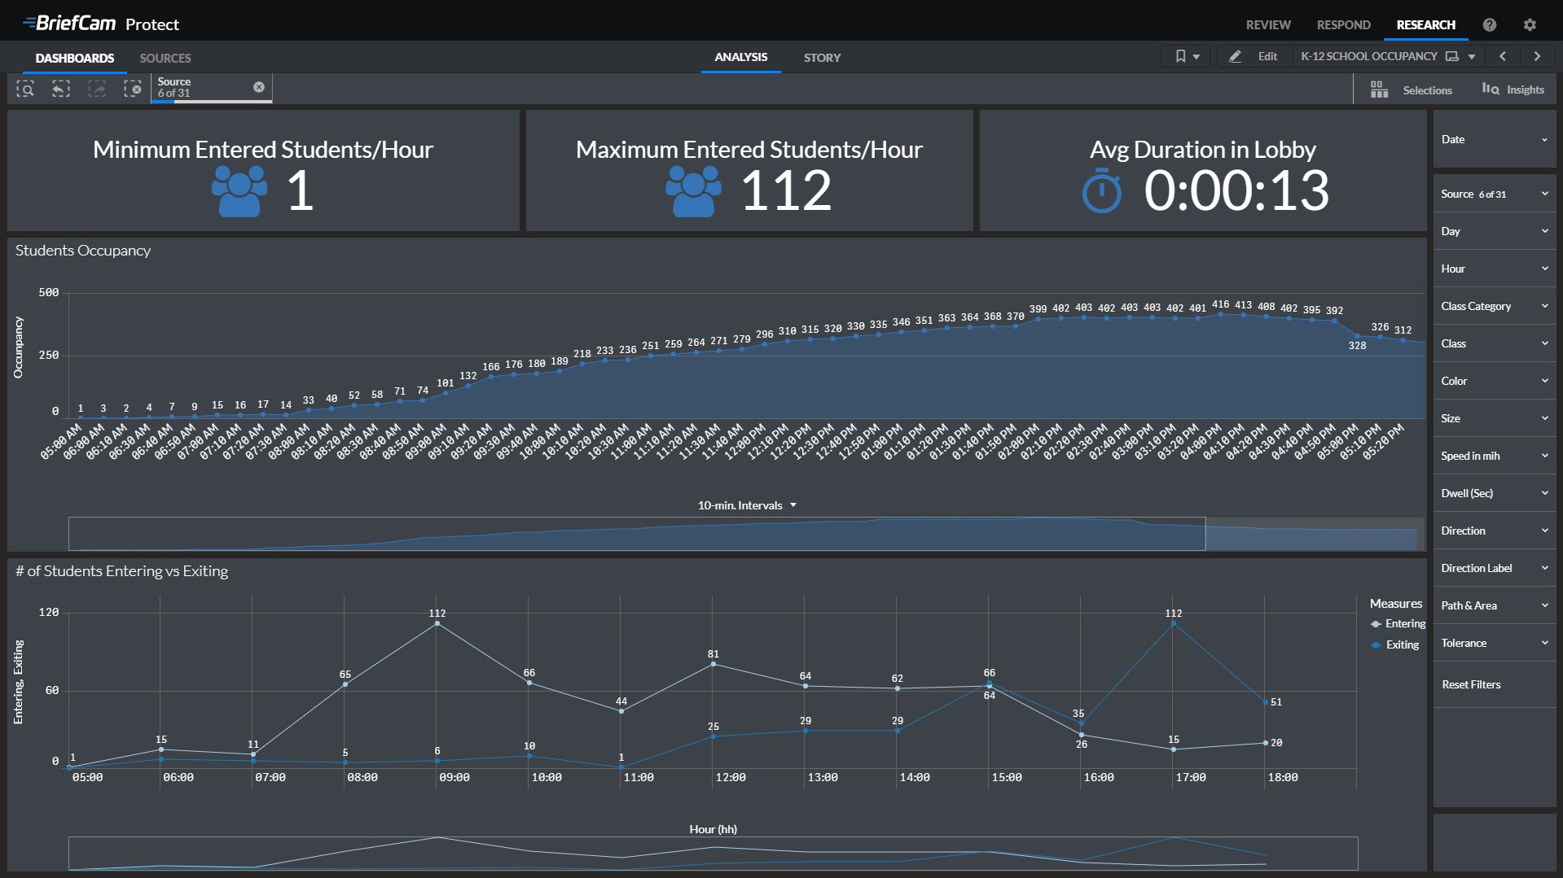Screen dimensions: 1563x878
Task: Click the 416 peak occupancy data point
Action: [x=1220, y=314]
